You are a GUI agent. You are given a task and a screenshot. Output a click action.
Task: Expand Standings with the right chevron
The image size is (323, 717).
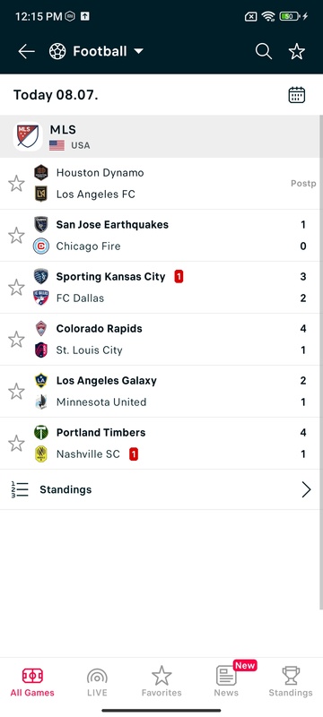[x=306, y=489]
